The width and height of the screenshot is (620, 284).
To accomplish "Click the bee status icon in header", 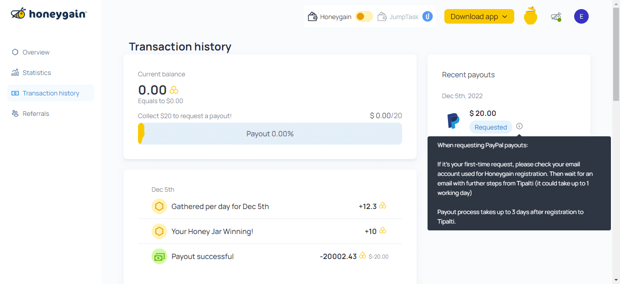I will [556, 17].
